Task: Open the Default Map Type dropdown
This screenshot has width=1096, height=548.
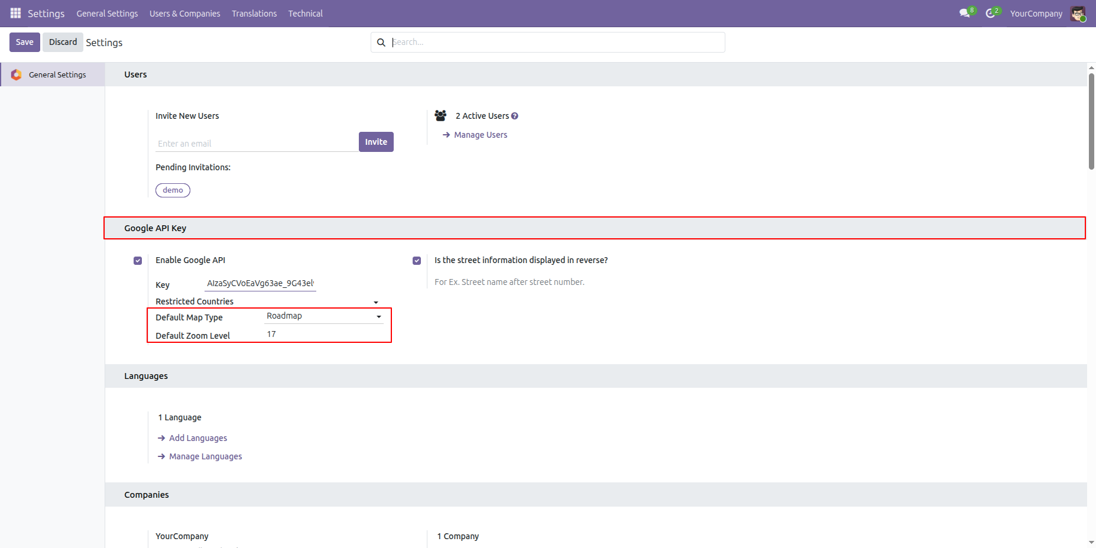Action: click(x=324, y=316)
